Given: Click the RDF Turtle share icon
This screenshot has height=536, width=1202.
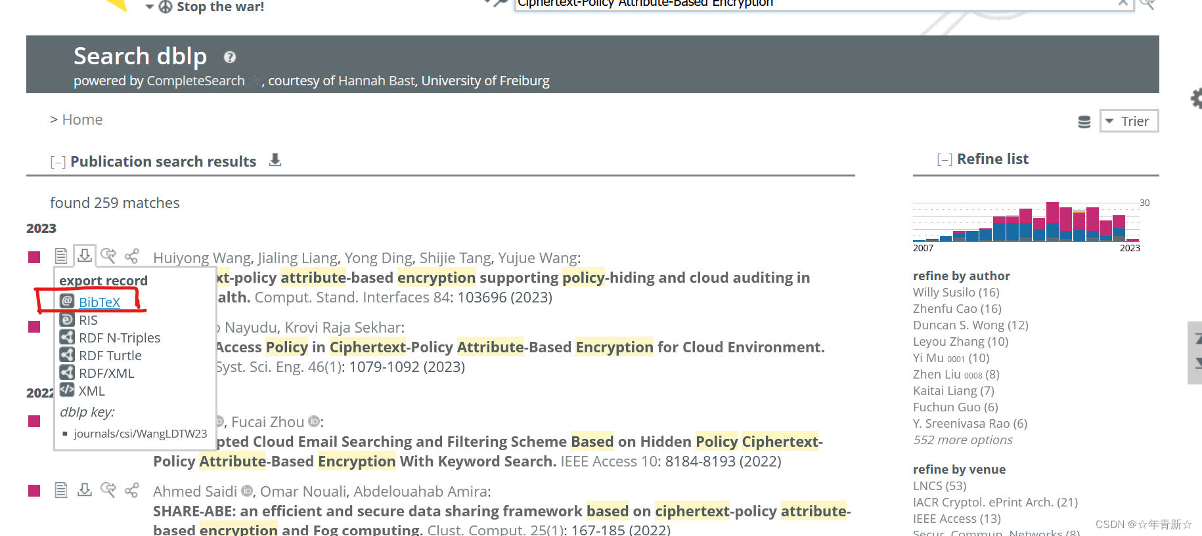Looking at the screenshot, I should point(67,355).
